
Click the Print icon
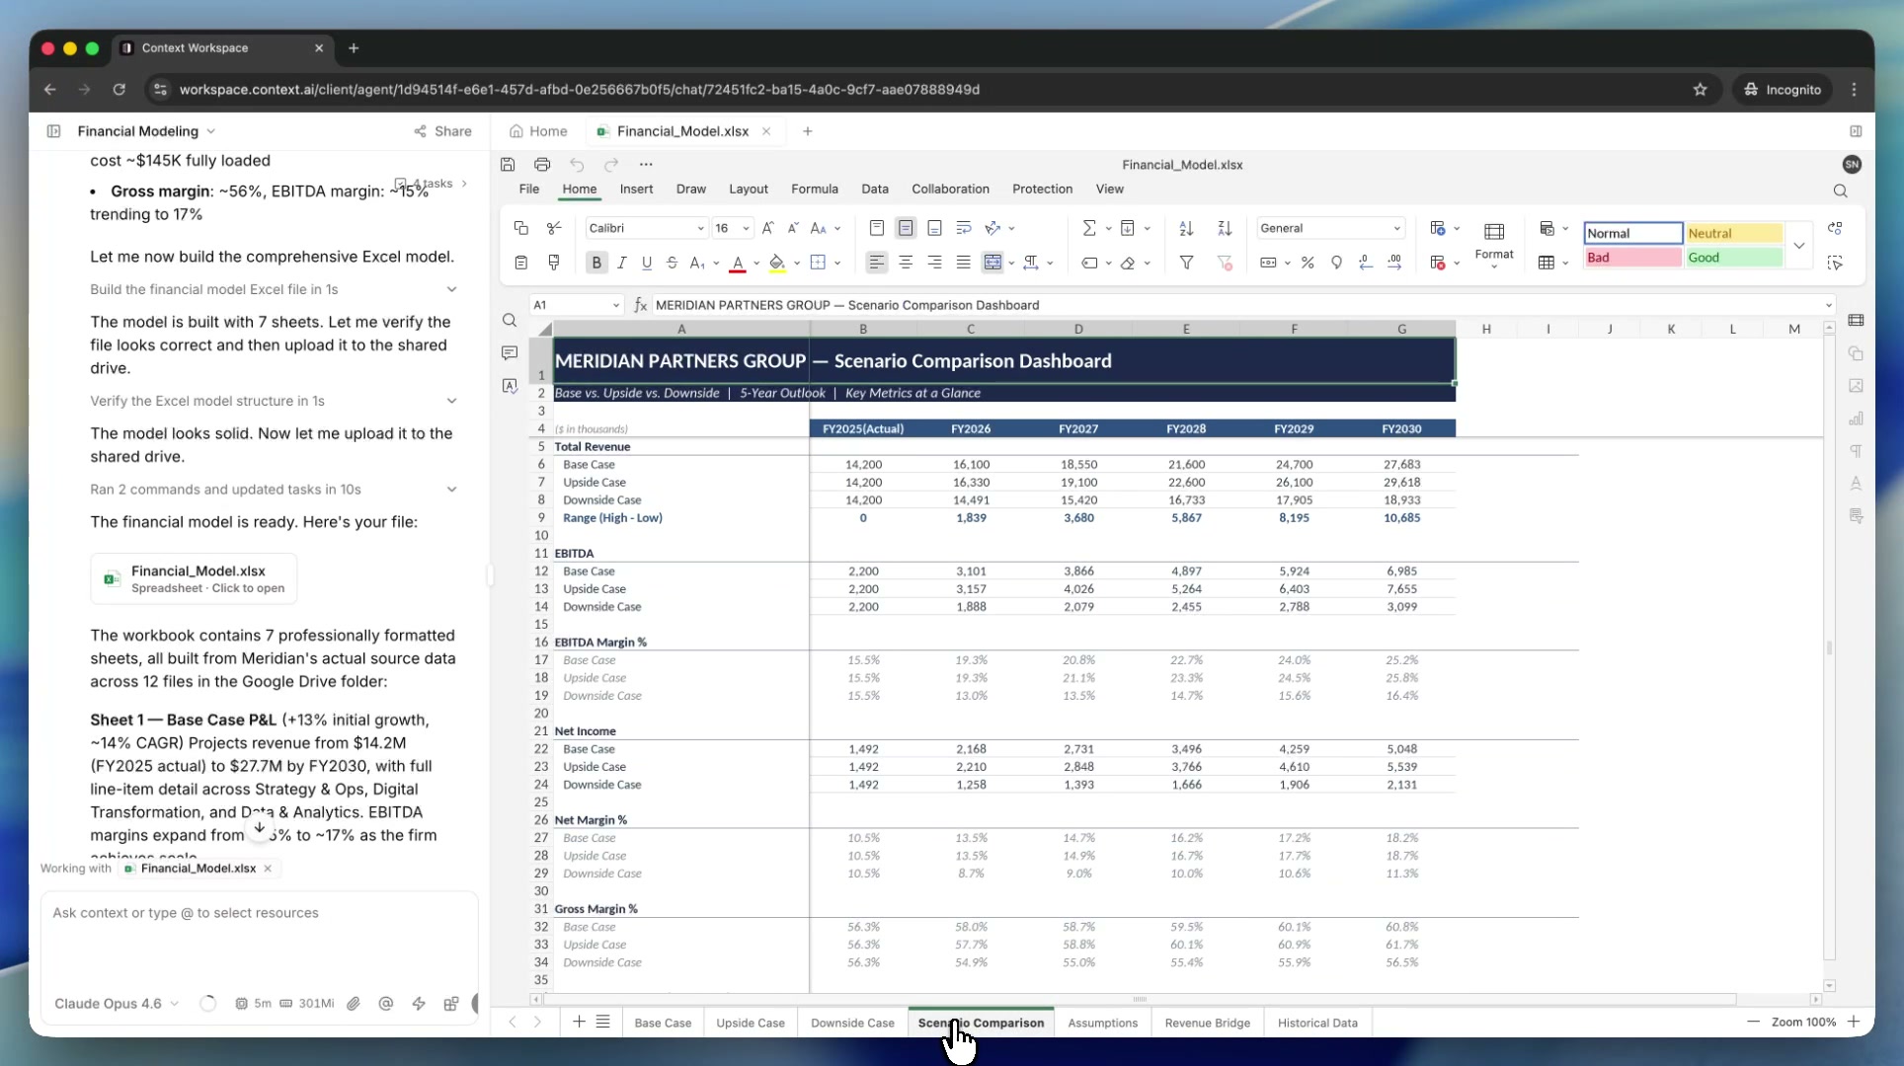pos(542,165)
